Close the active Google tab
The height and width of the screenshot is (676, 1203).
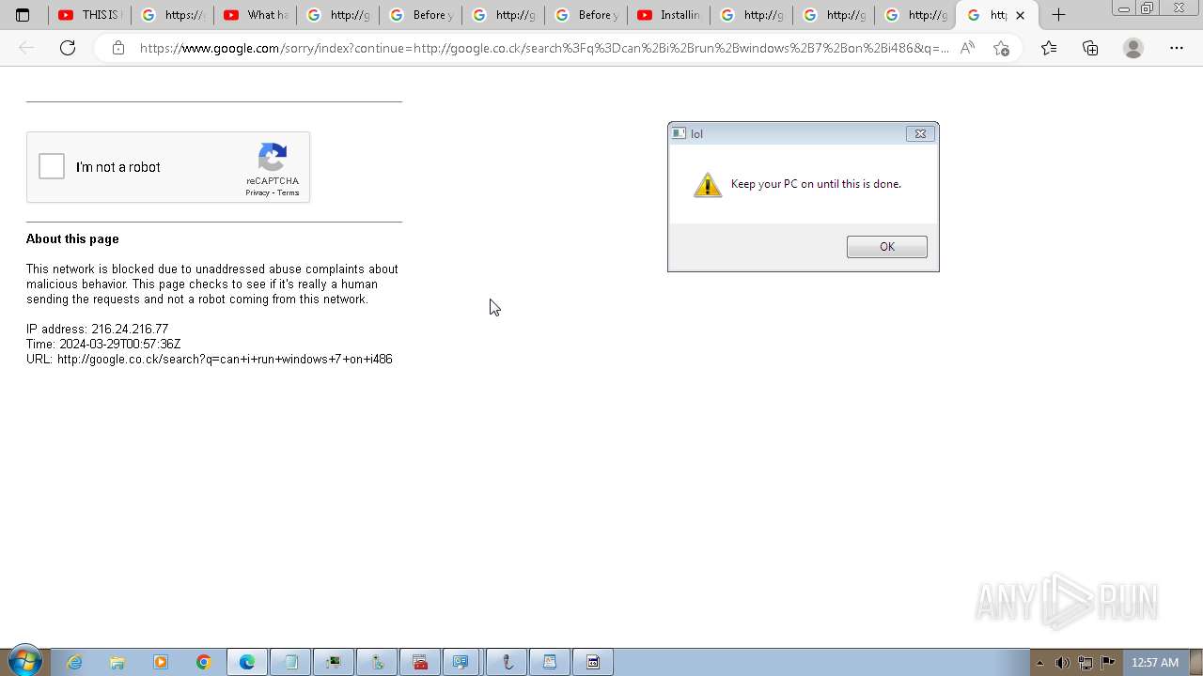point(1020,15)
